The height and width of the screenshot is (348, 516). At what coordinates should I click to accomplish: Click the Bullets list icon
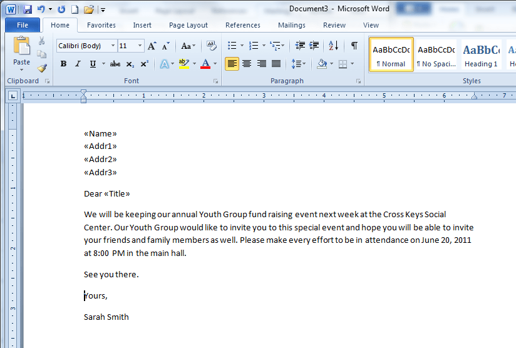point(232,46)
